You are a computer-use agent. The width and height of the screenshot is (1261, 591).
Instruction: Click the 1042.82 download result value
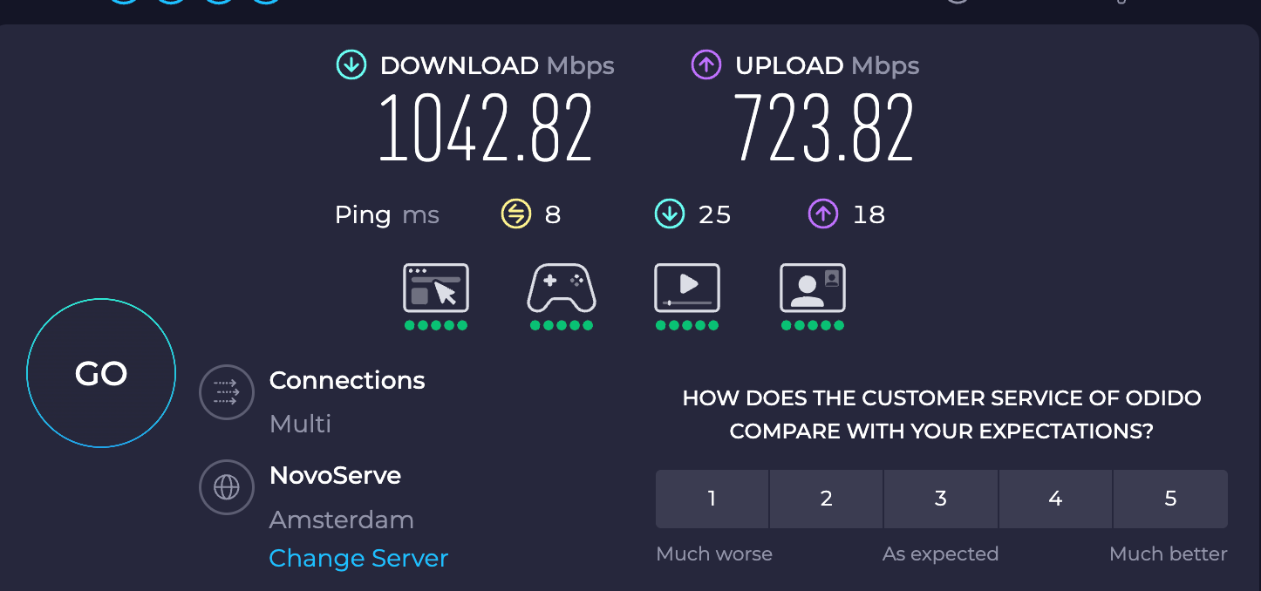[x=486, y=128]
